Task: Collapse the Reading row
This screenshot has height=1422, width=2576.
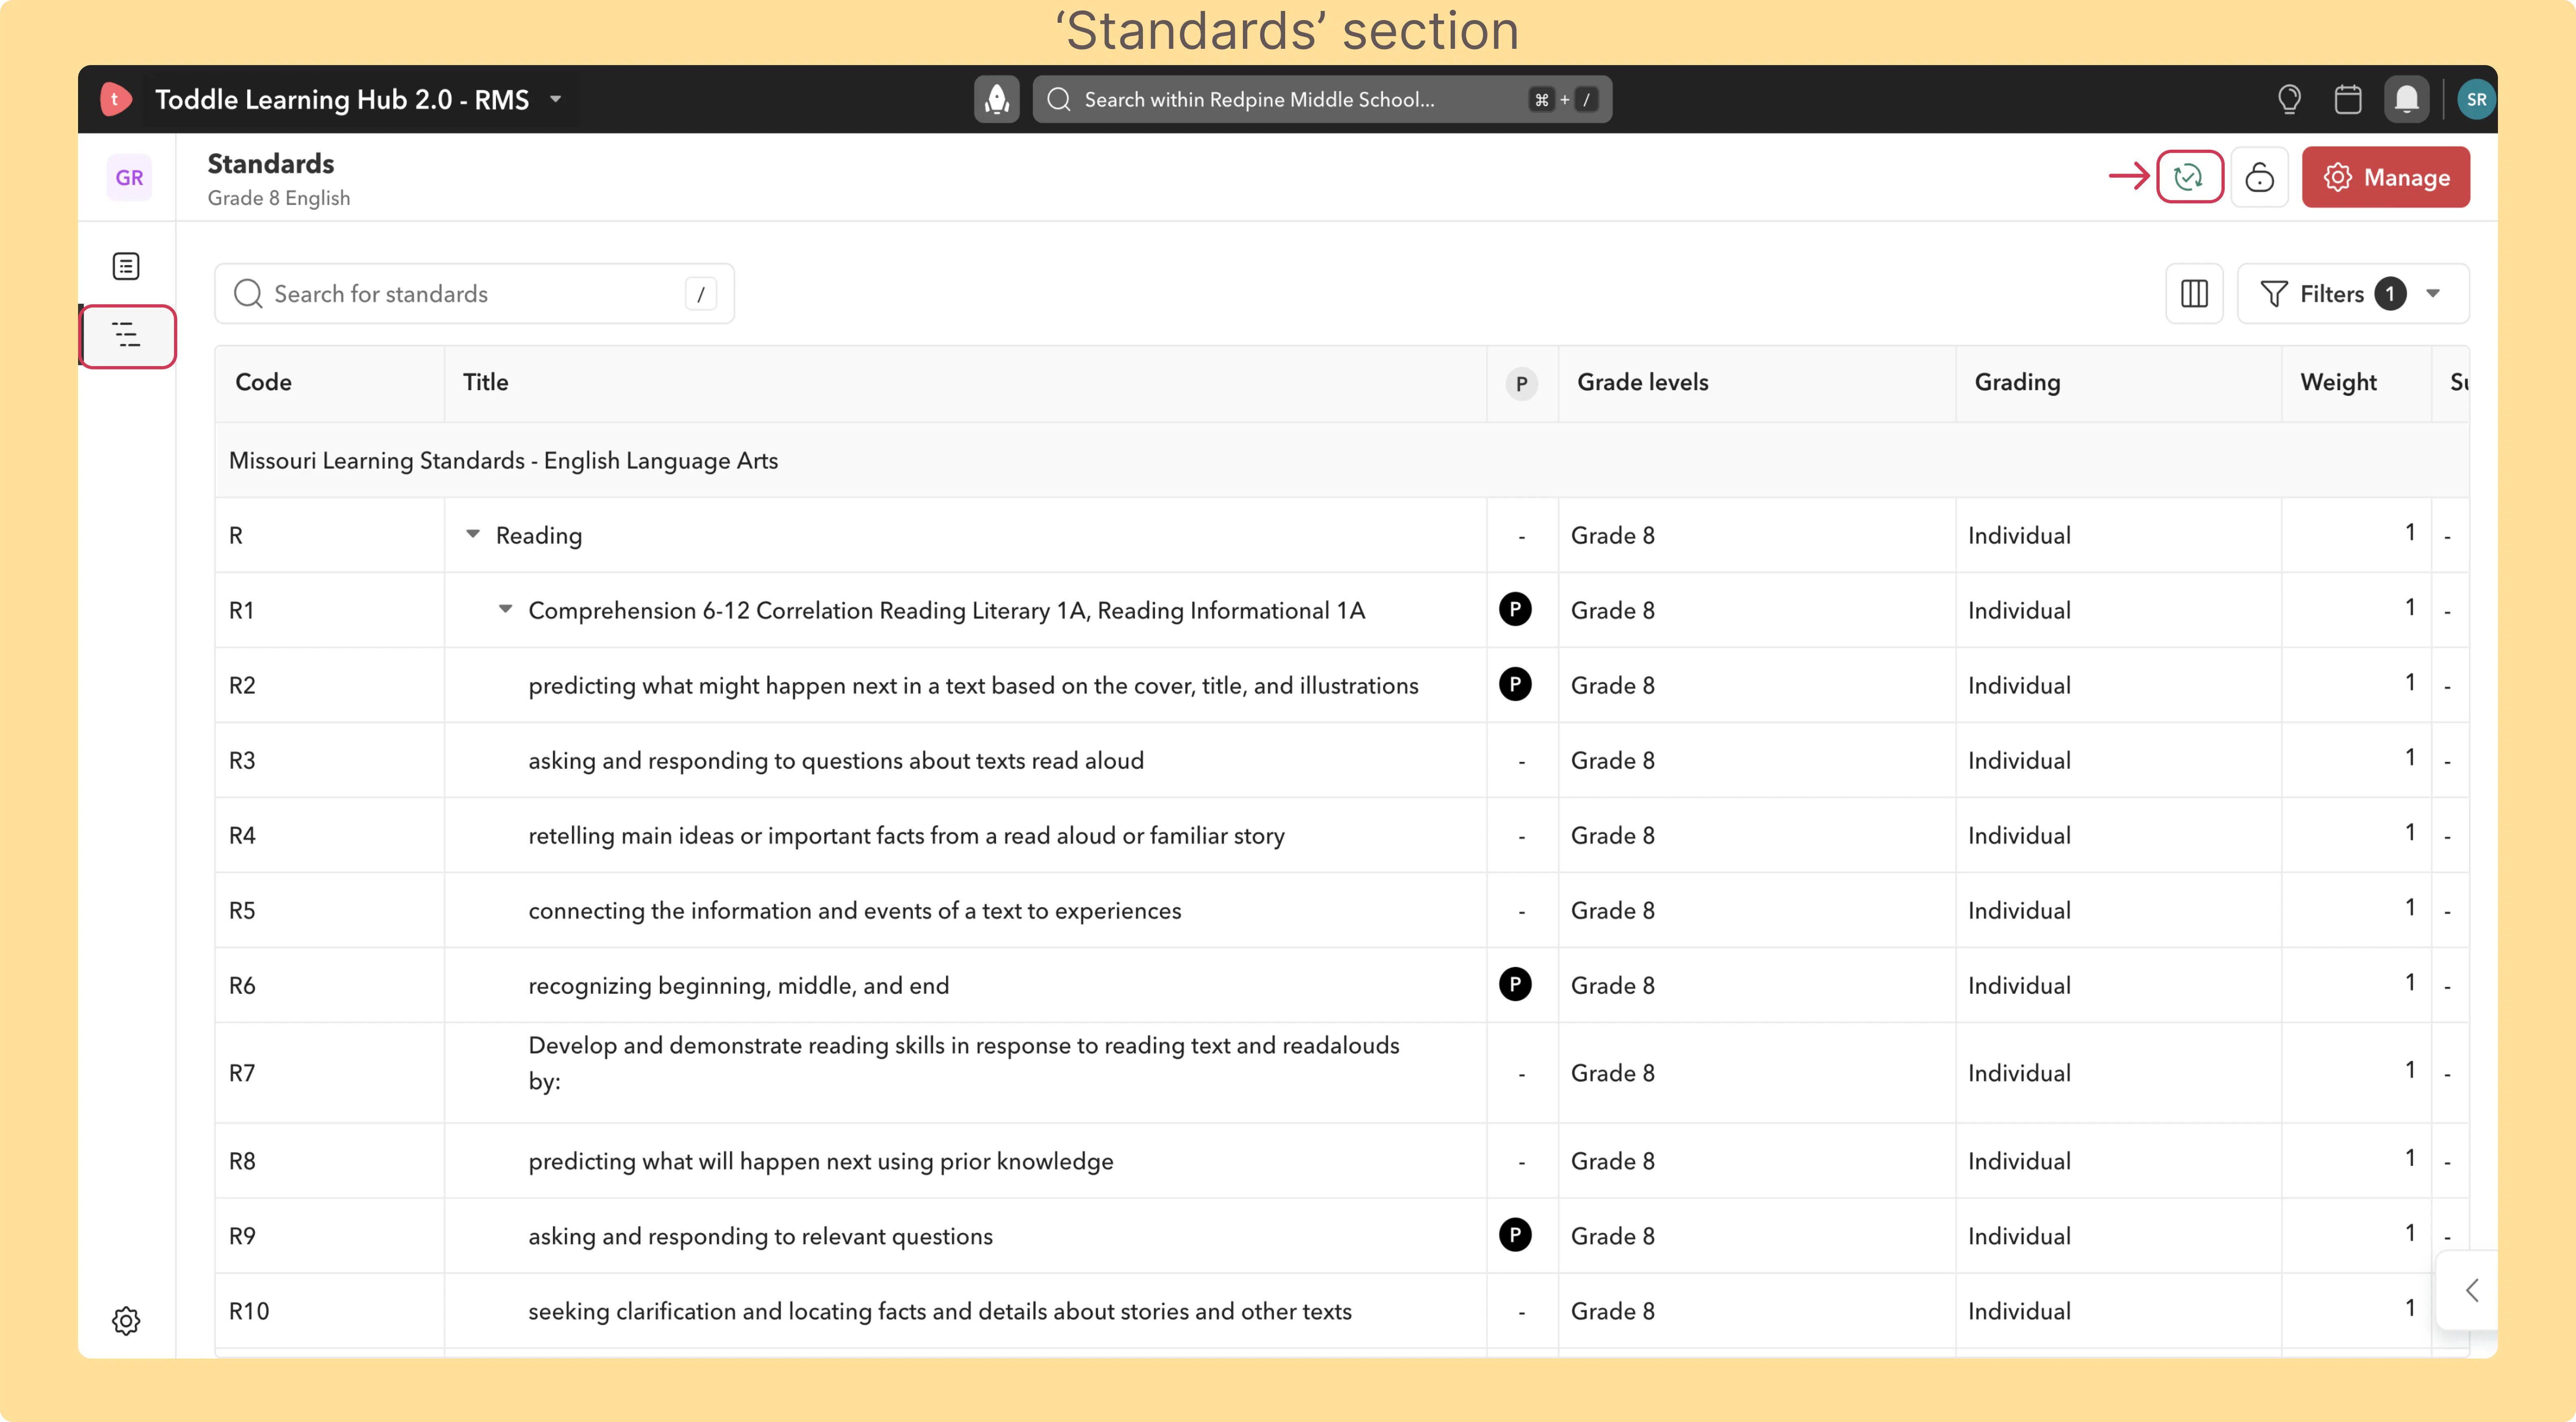Action: click(473, 534)
